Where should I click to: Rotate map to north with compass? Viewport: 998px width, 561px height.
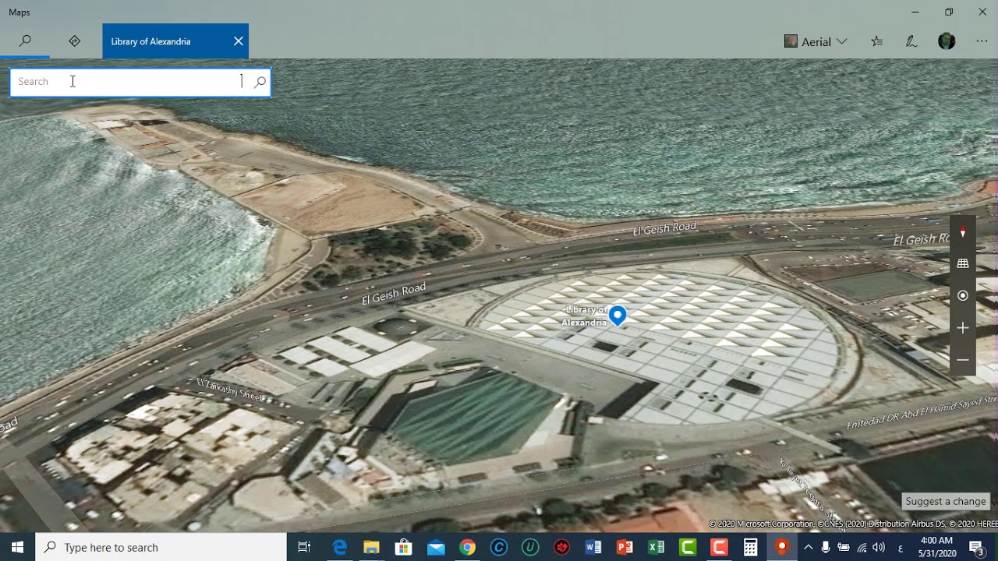(x=963, y=232)
